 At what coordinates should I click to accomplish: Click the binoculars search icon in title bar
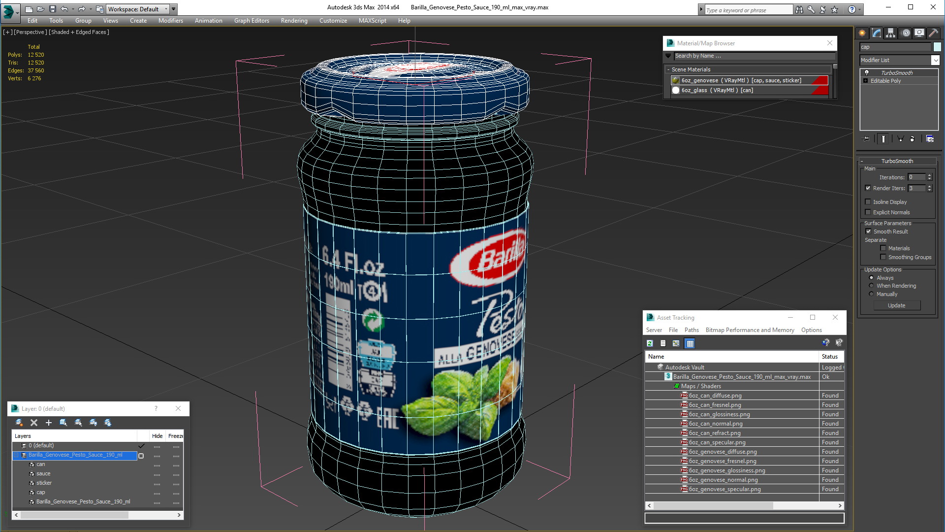[x=799, y=9]
